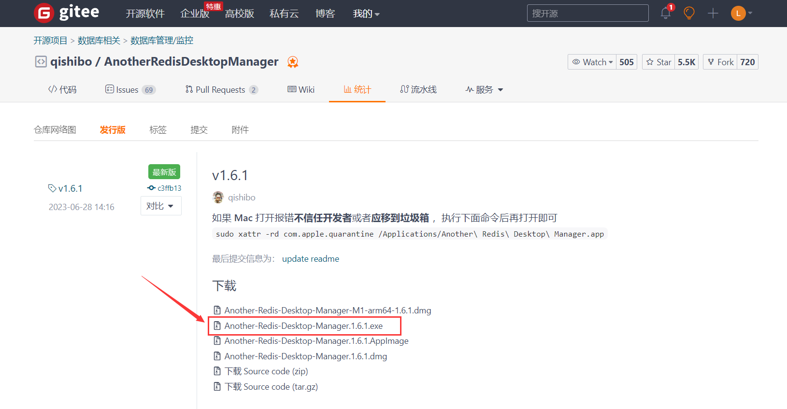Star the AnotherRedisDesktopManager repository
Screen dimensions: 787x409
(x=658, y=62)
